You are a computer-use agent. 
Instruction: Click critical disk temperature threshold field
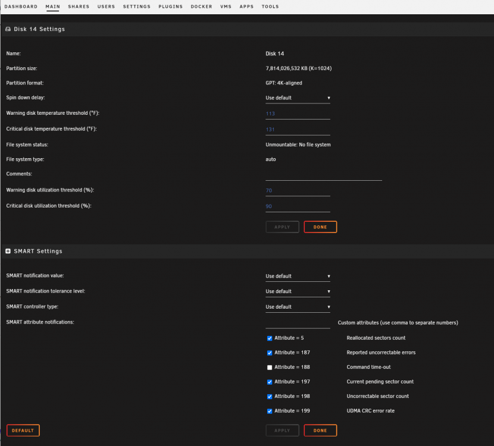click(x=298, y=130)
